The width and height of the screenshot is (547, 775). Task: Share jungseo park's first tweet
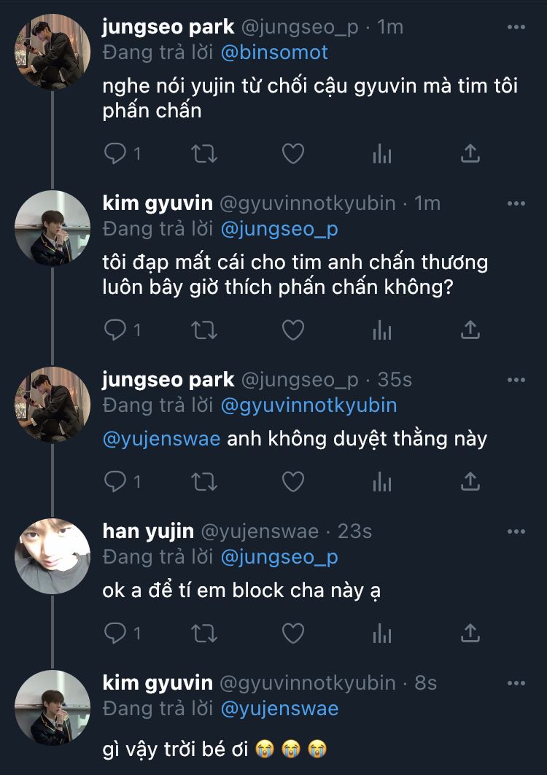(x=470, y=153)
